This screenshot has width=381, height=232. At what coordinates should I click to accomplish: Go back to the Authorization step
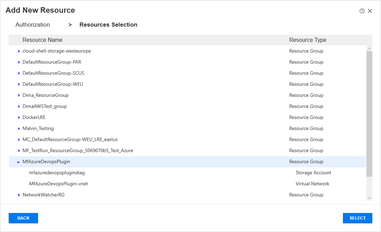pyautogui.click(x=33, y=25)
